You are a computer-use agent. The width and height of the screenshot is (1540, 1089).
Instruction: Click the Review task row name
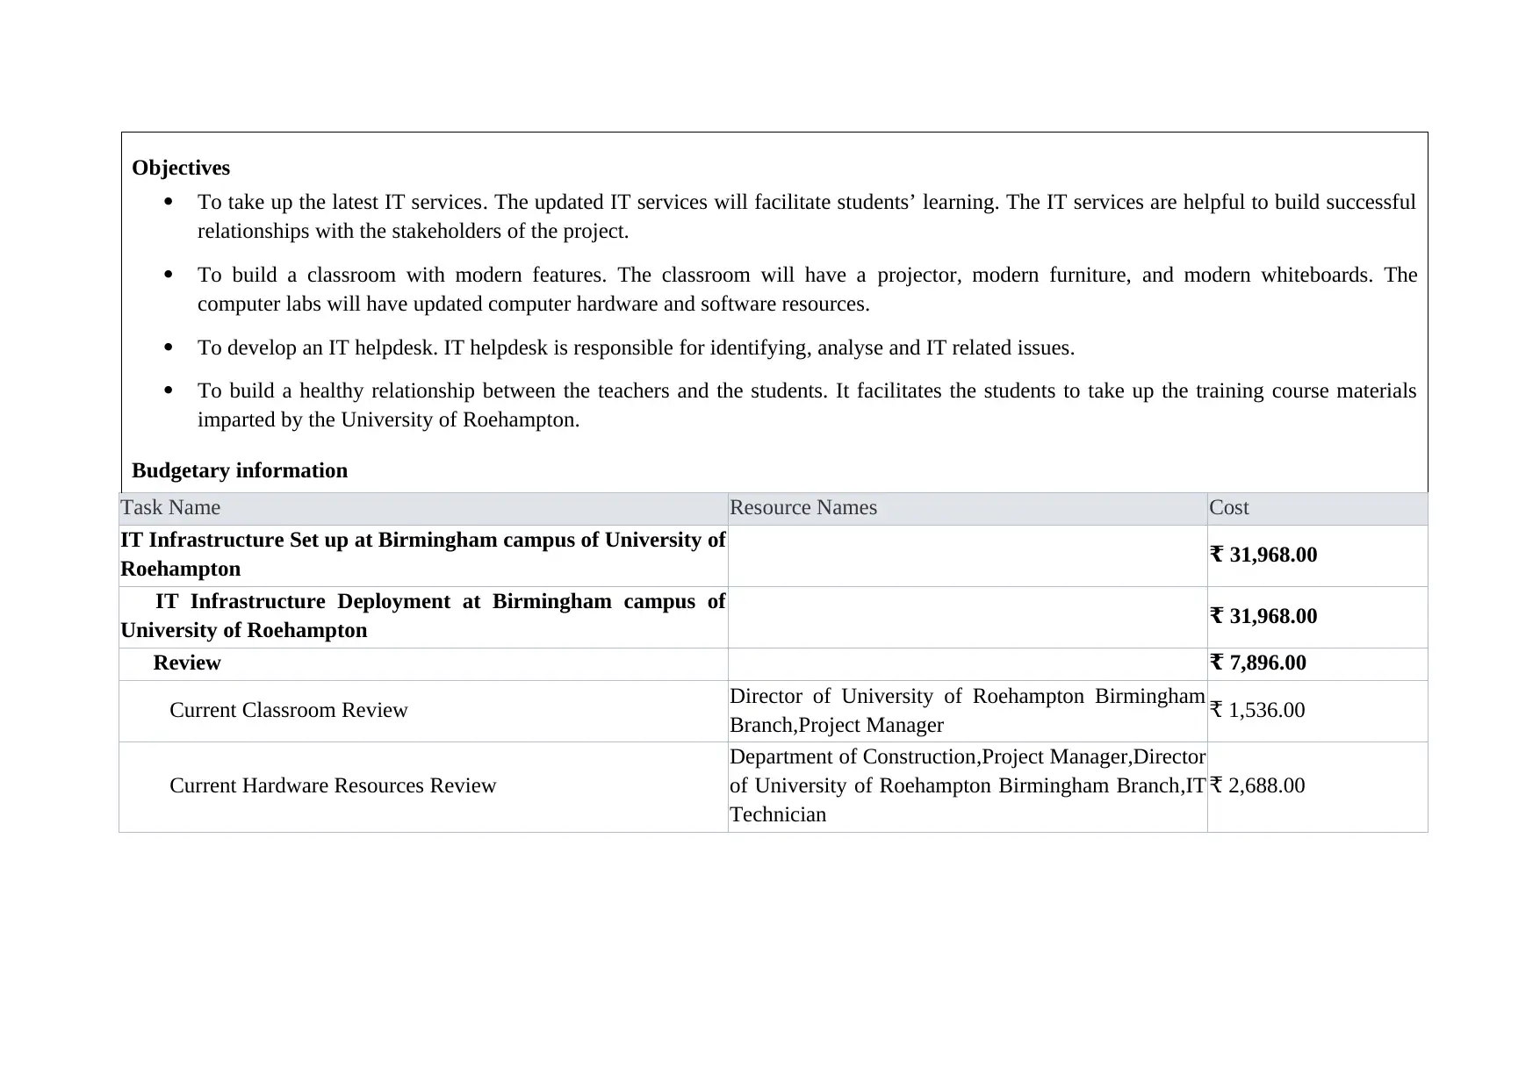point(187,663)
